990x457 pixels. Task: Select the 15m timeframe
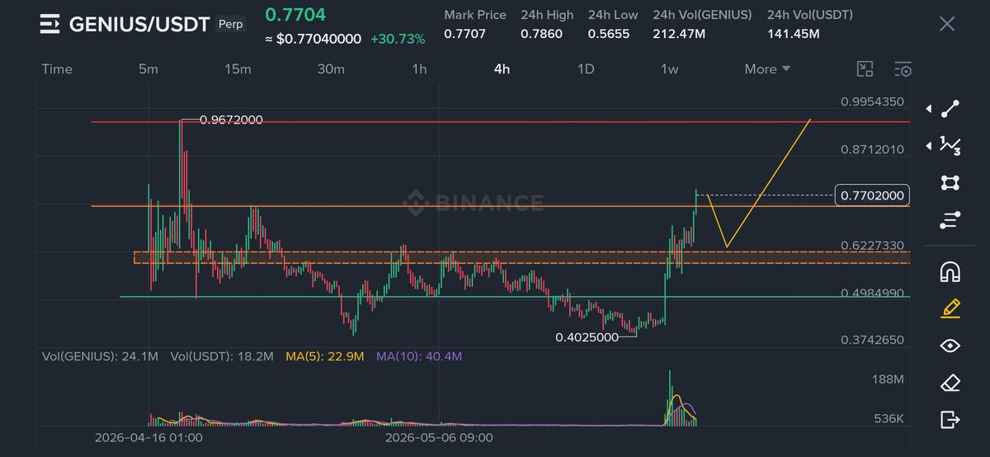pyautogui.click(x=238, y=69)
